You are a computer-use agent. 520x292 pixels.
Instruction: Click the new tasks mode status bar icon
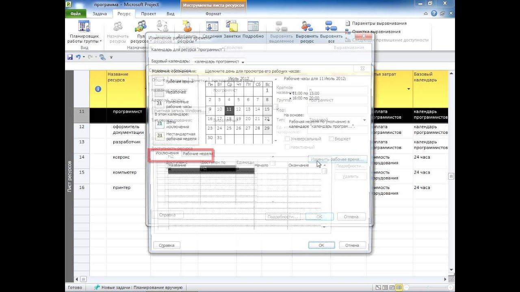(x=97, y=288)
